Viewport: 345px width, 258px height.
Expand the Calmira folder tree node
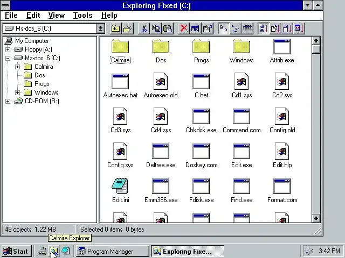pyautogui.click(x=17, y=67)
